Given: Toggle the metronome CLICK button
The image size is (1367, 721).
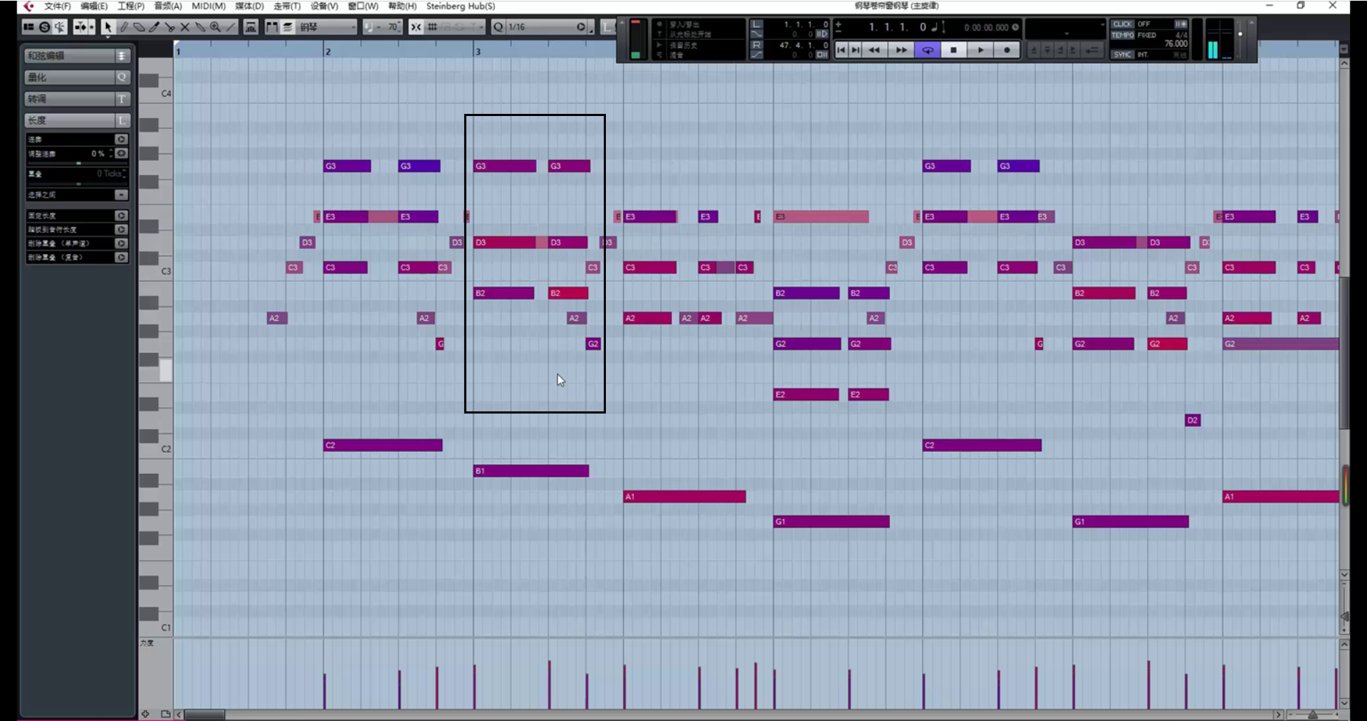Looking at the screenshot, I should 1123,24.
